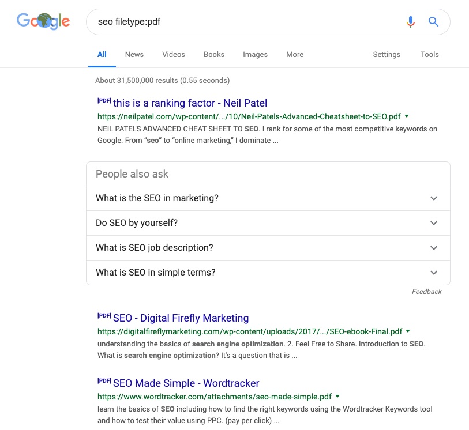Open Settings in the search bar

[x=387, y=55]
